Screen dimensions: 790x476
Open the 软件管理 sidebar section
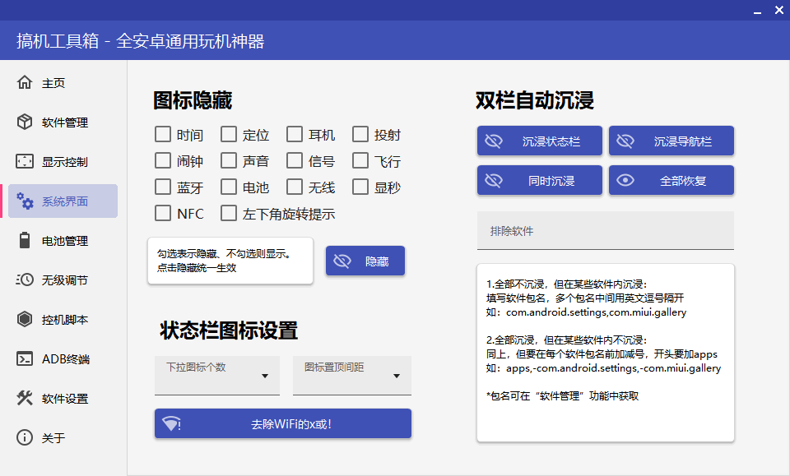51,122
